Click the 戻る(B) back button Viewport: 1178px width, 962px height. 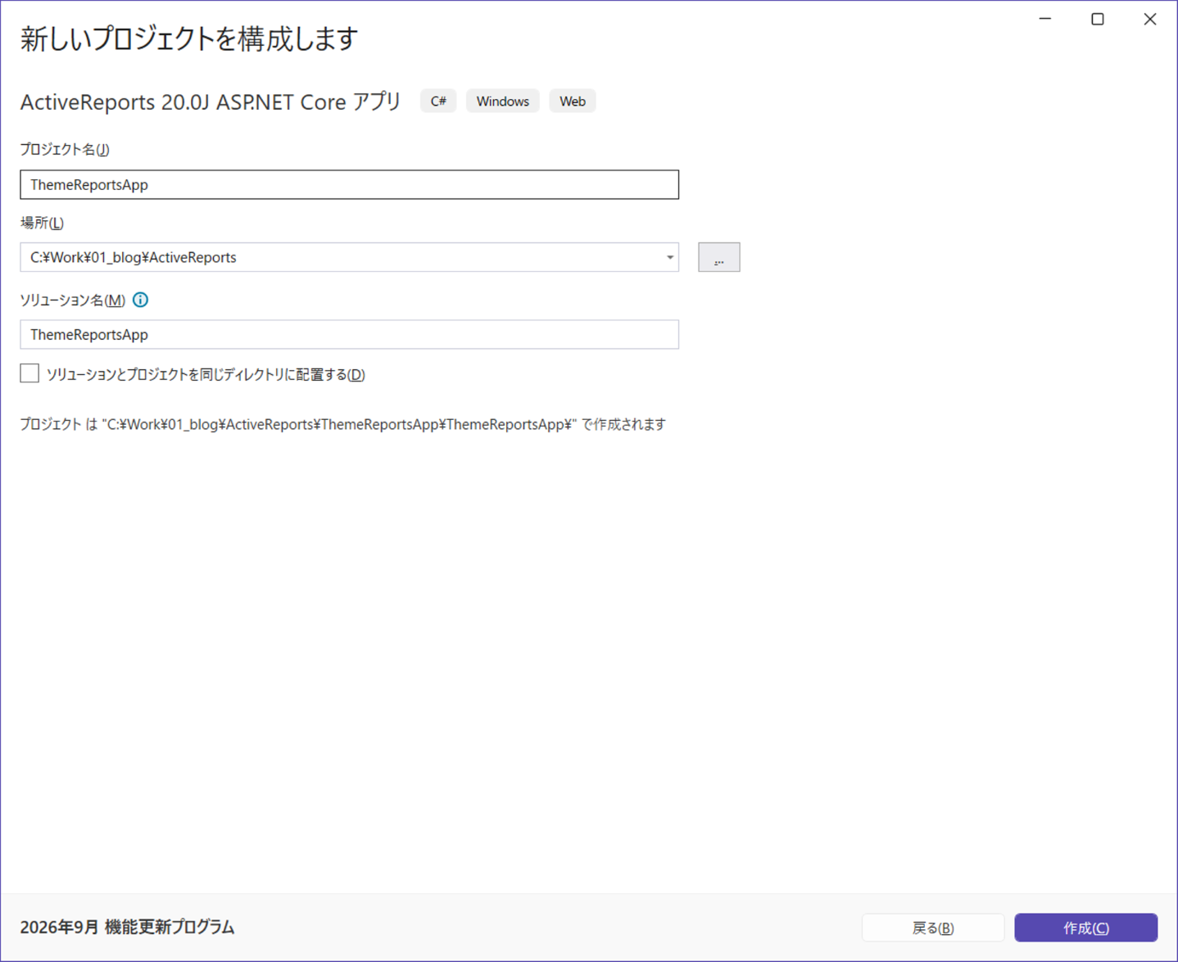932,928
